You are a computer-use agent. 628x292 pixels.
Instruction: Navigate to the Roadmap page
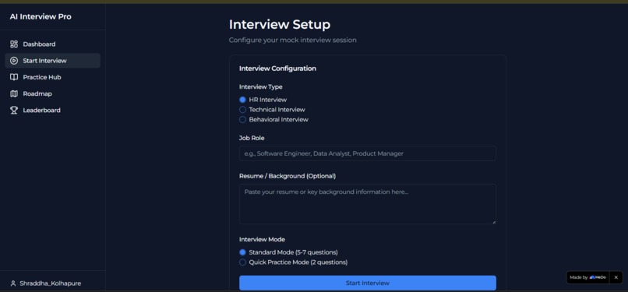(x=52, y=93)
